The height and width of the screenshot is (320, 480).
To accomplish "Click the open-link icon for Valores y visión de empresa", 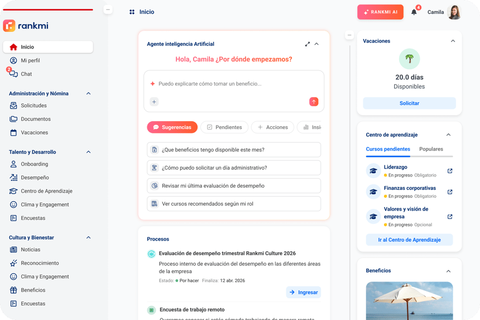I will click(450, 217).
